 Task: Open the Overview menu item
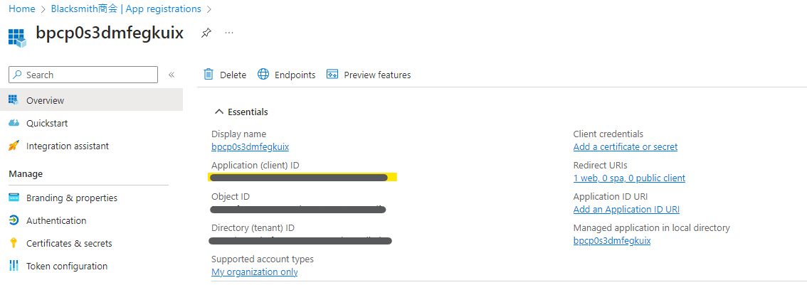coord(45,100)
